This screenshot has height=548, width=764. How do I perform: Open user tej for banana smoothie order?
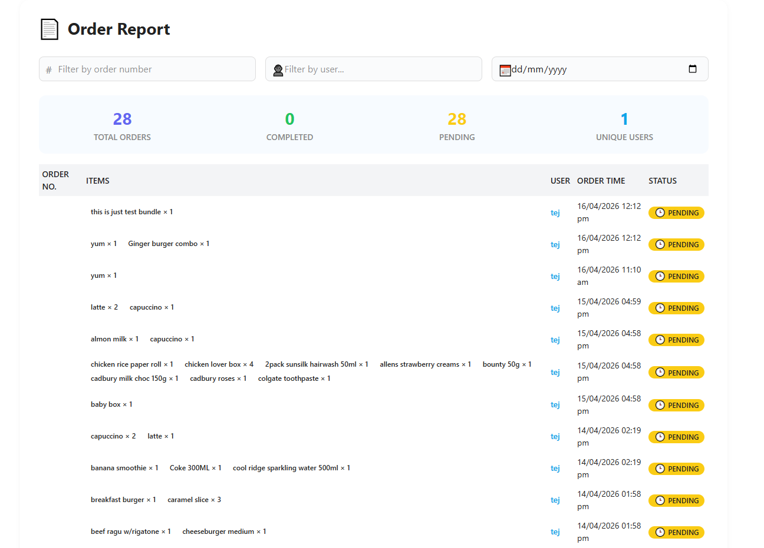click(555, 468)
